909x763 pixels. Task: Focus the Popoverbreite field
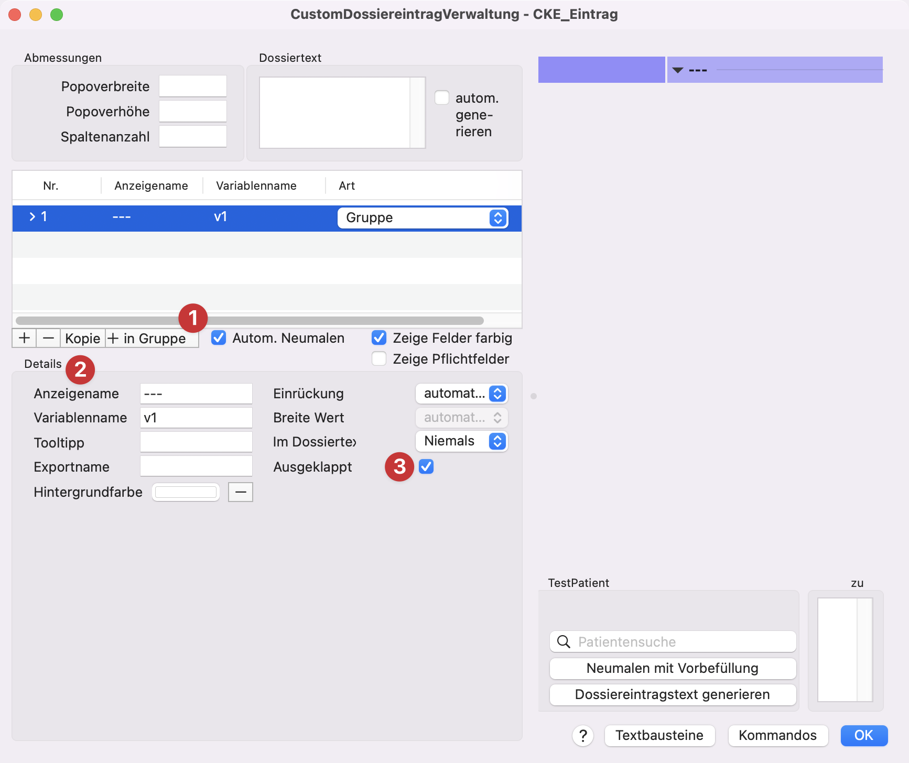click(193, 86)
